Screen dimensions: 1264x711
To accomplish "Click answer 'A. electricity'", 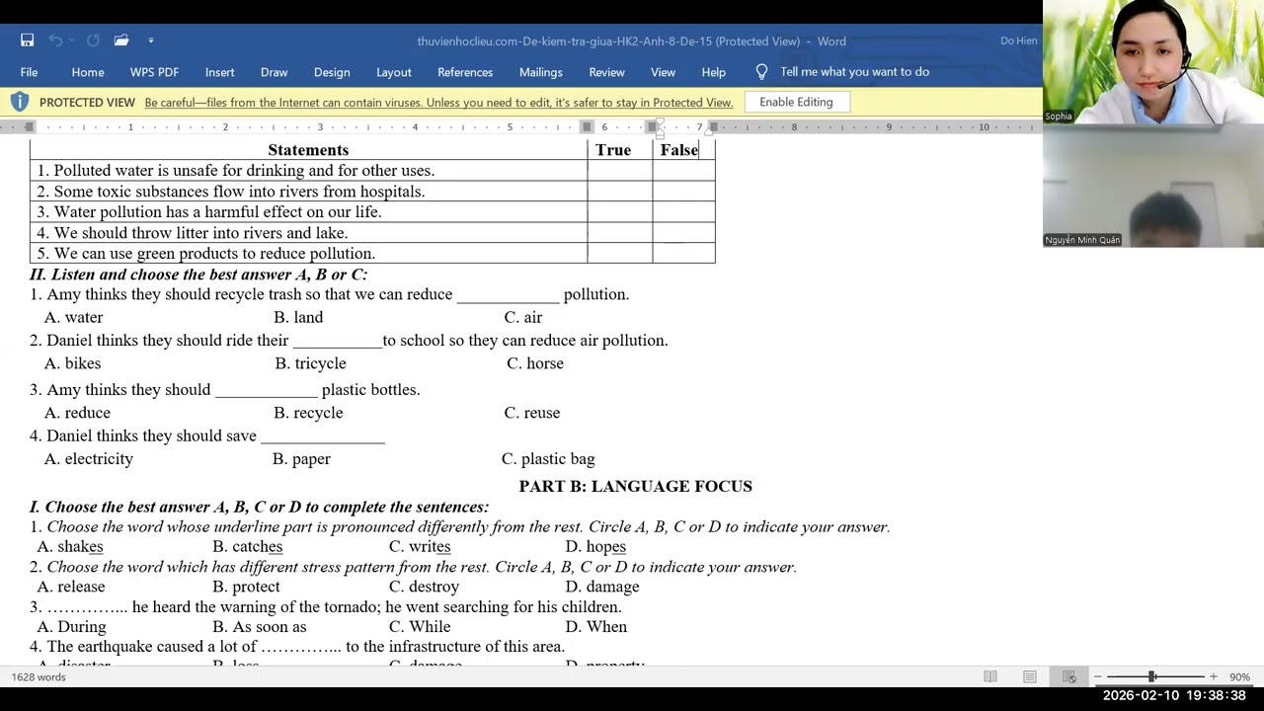I will tap(89, 459).
